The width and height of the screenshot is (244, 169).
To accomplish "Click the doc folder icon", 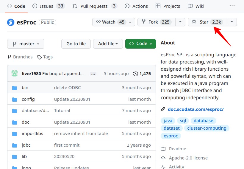I will (15, 122).
